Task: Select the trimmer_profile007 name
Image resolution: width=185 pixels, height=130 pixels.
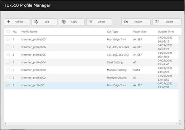Action: pos(34,39)
